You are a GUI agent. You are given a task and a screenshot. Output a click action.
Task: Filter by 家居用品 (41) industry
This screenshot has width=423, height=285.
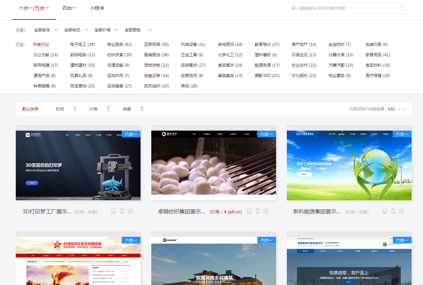pyautogui.click(x=378, y=55)
